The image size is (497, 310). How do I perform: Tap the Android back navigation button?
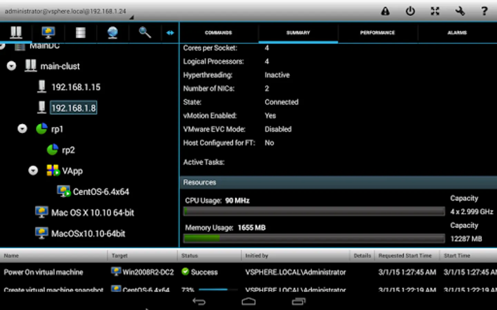tap(199, 302)
